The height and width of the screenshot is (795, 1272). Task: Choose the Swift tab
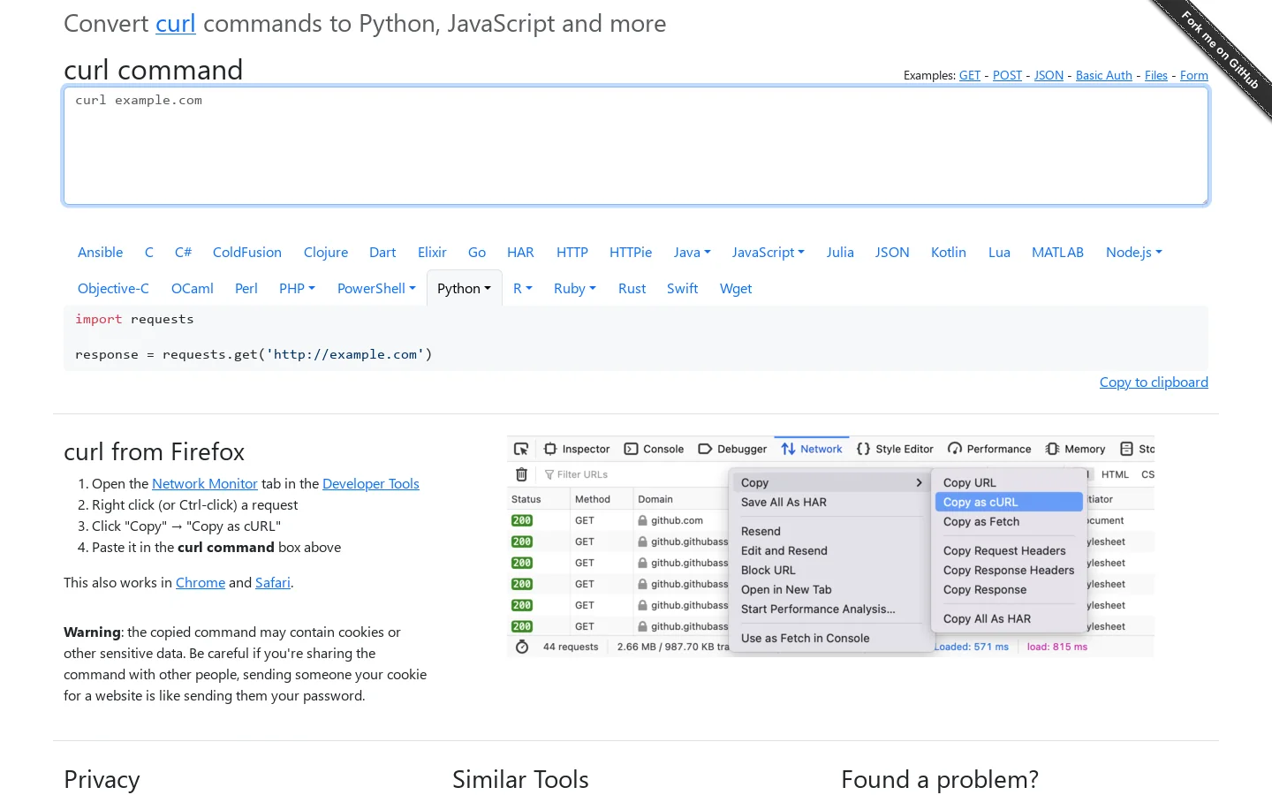(x=683, y=289)
